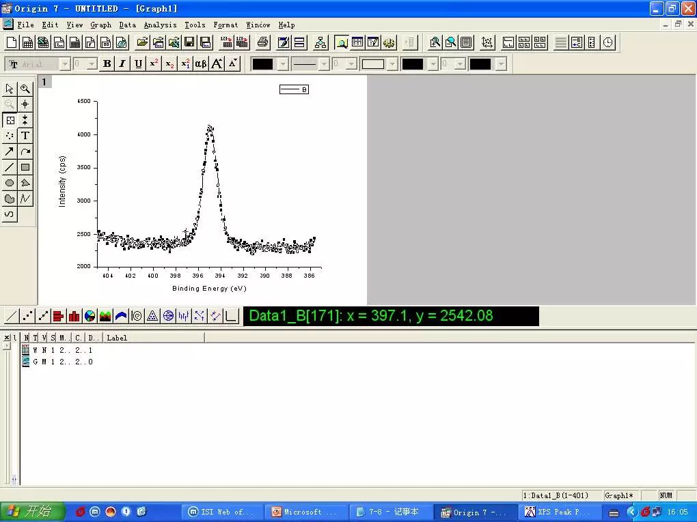Select the Text tool
The width and height of the screenshot is (697, 522).
pos(25,136)
